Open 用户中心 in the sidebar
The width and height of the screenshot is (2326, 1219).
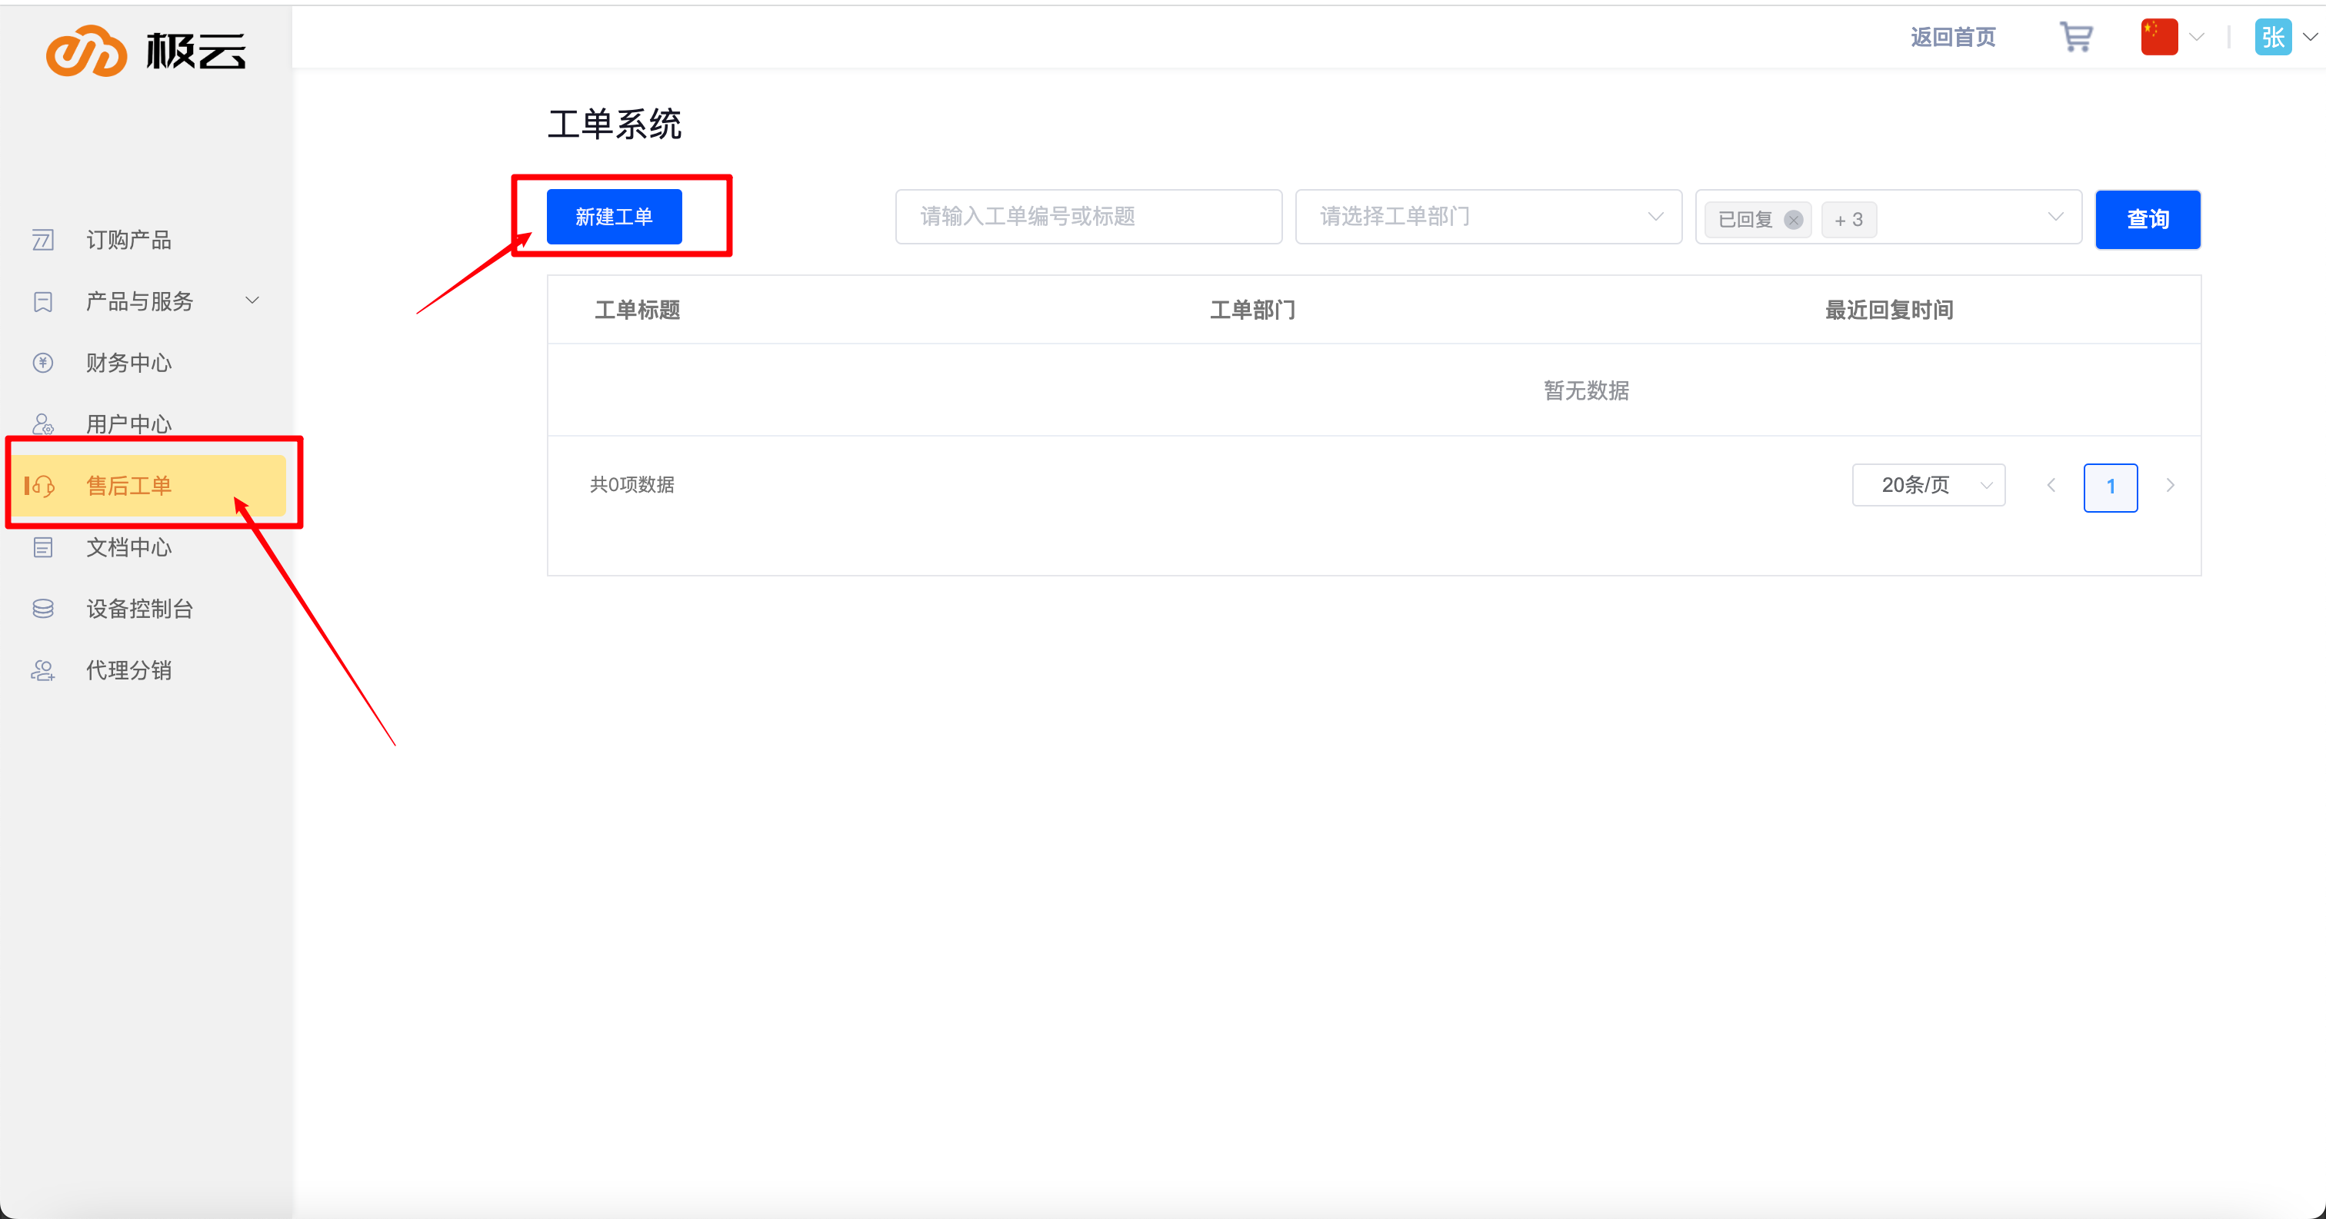128,423
